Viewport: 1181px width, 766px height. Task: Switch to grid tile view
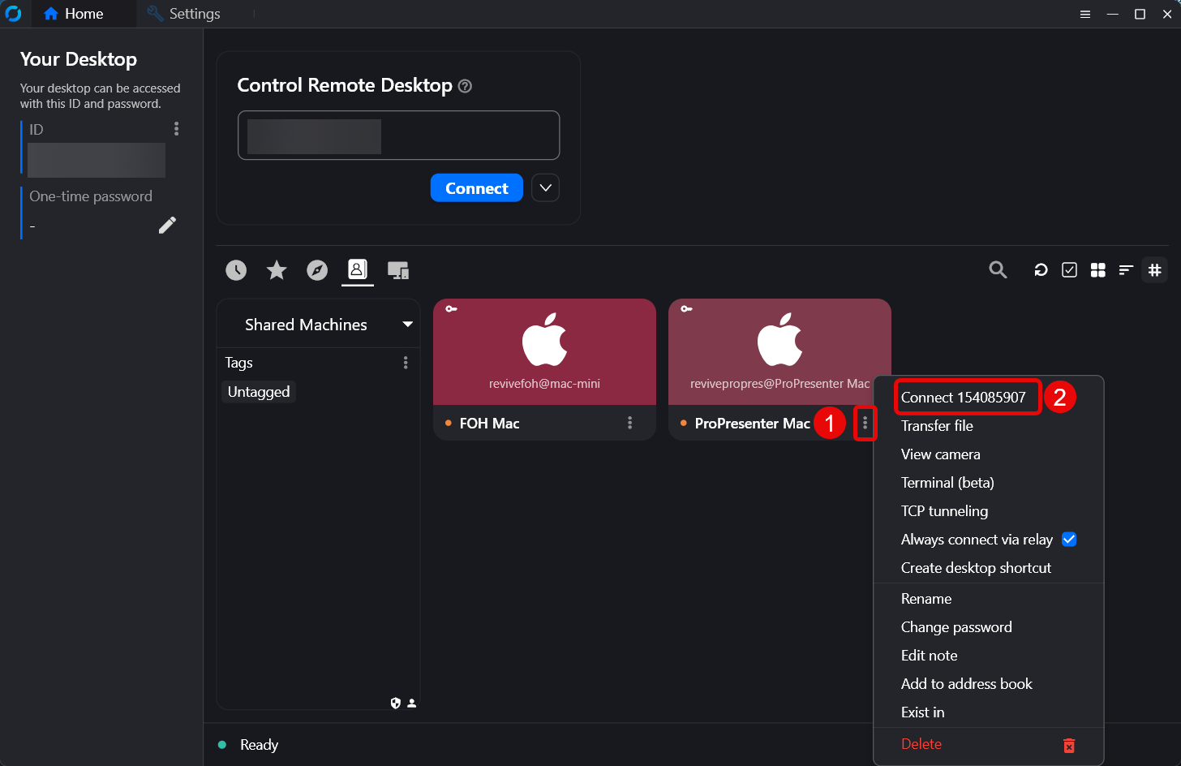[1097, 270]
